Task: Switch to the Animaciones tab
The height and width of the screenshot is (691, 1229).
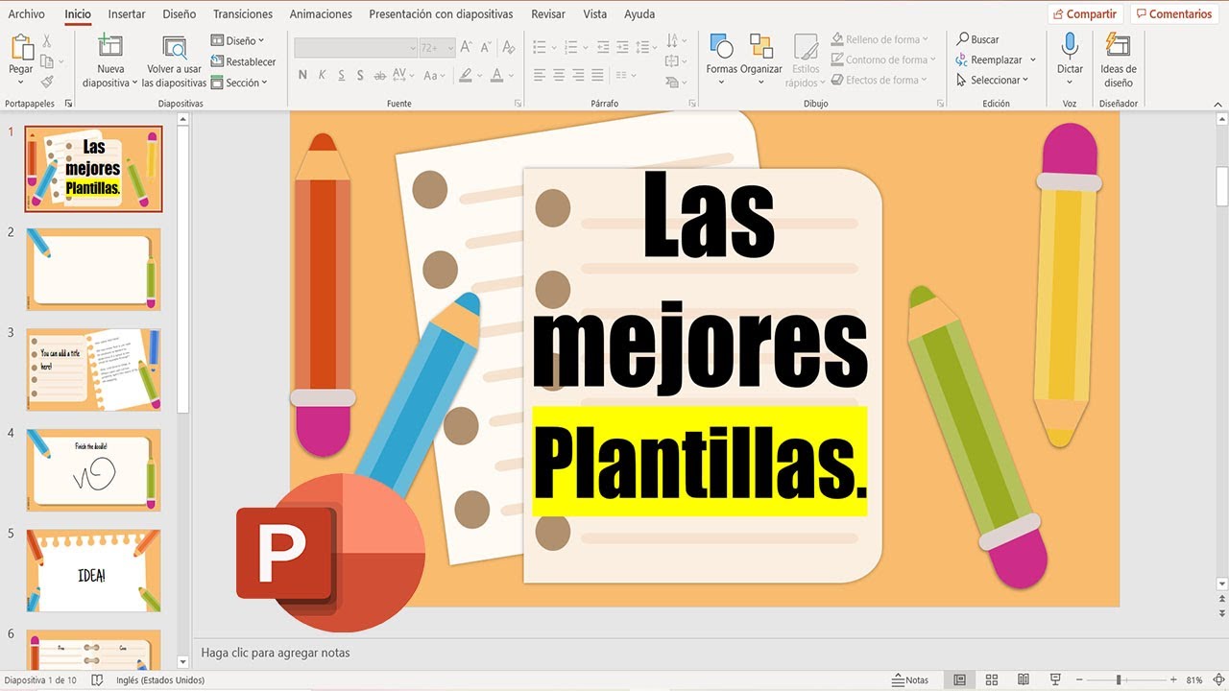Action: 321,14
